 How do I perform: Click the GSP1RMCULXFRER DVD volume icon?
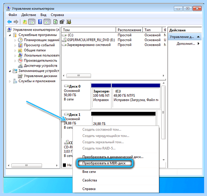(x=64, y=40)
